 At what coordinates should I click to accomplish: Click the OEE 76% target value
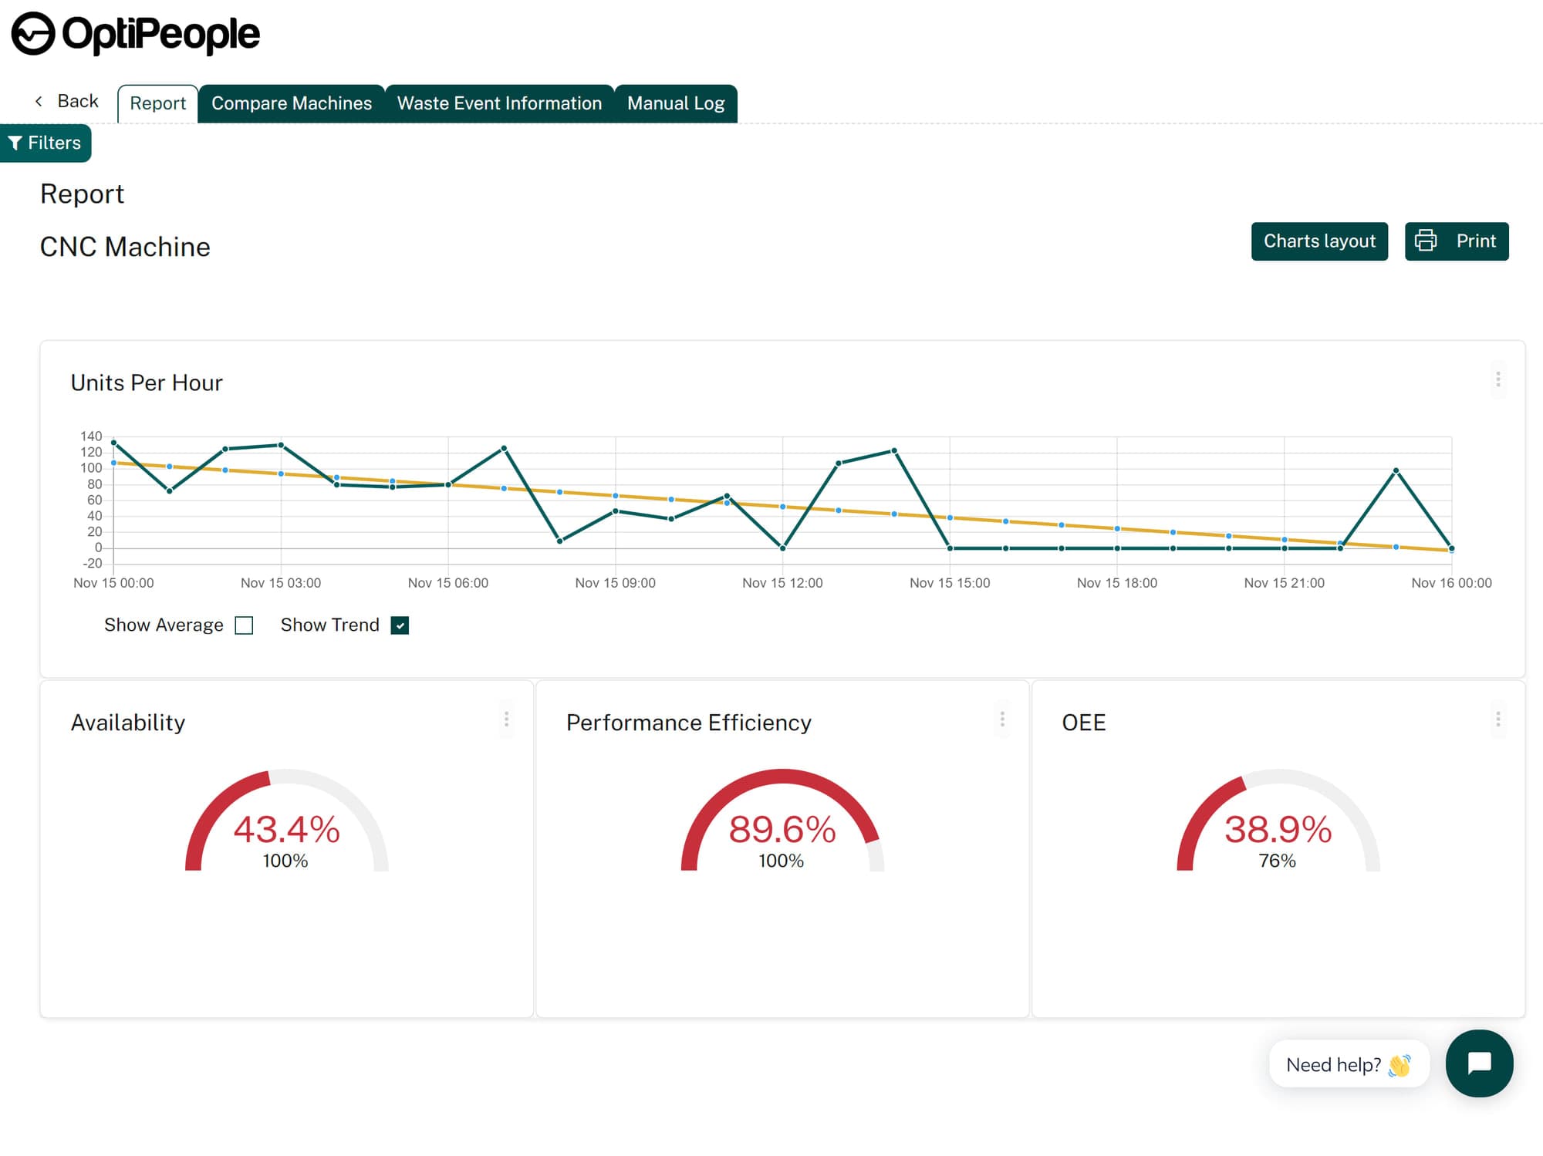pyautogui.click(x=1277, y=861)
